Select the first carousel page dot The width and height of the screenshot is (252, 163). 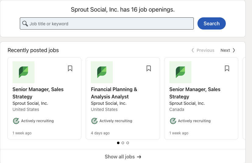[x=118, y=143]
